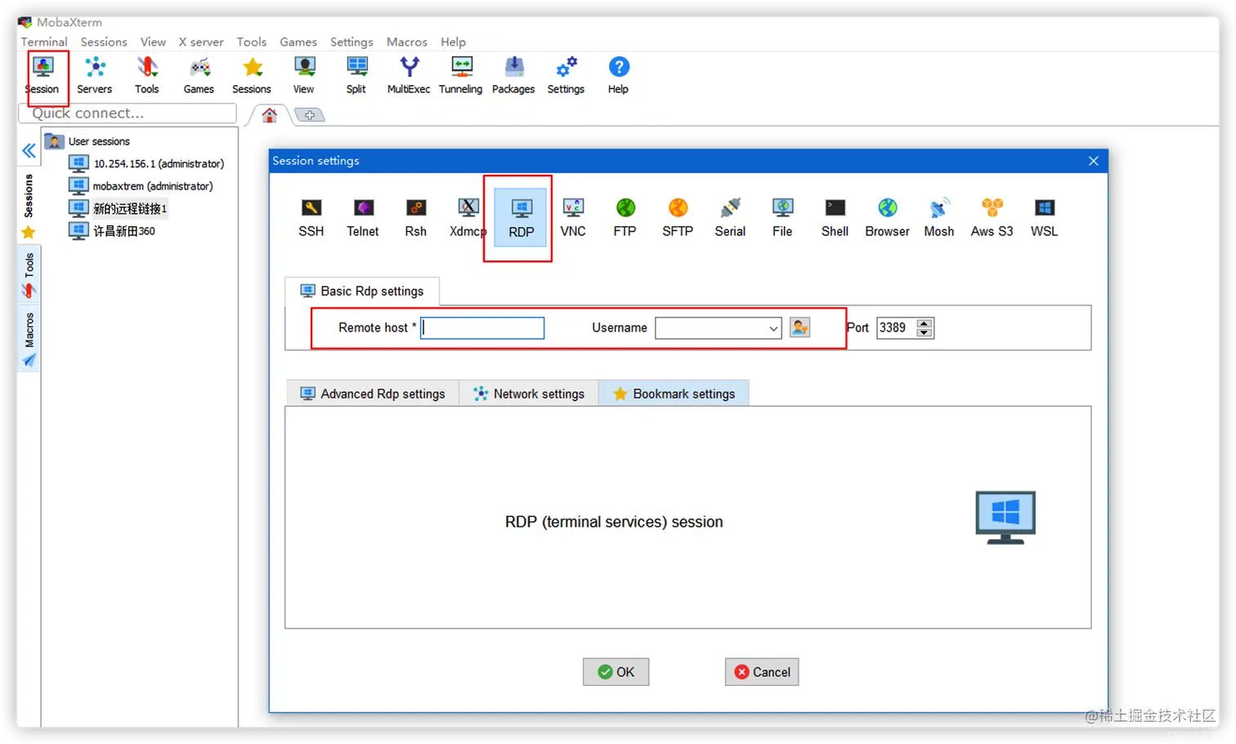Collapse the sidebar with double chevron
1236x744 pixels.
29,151
